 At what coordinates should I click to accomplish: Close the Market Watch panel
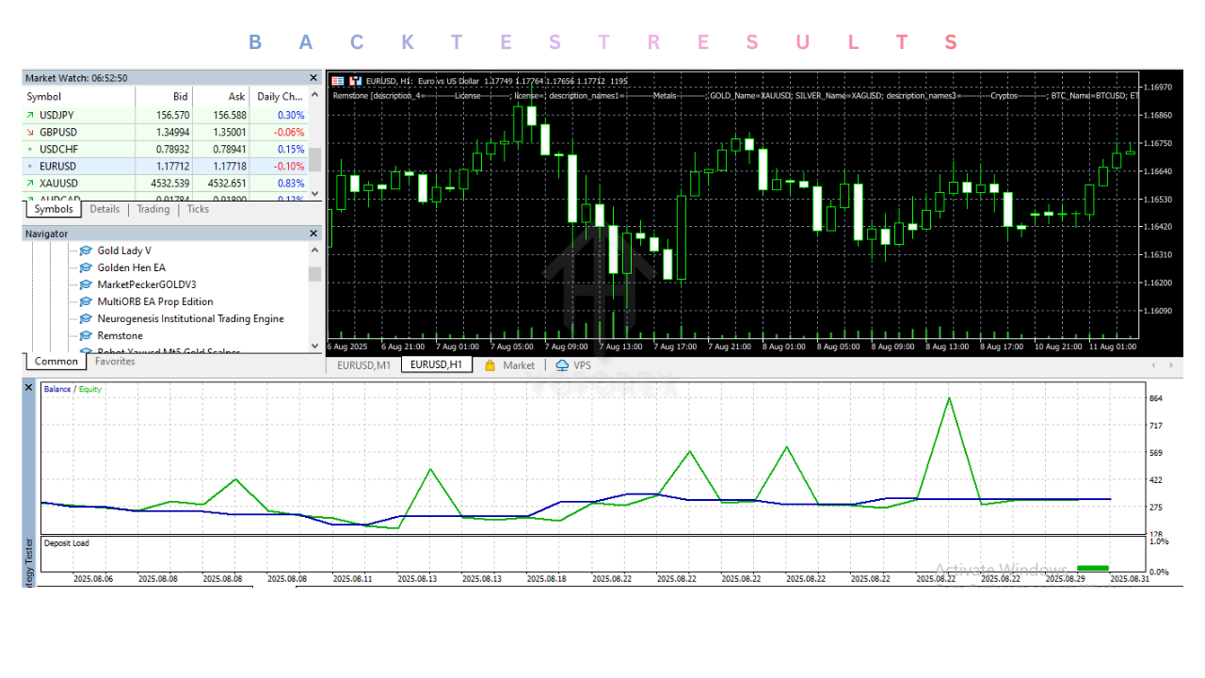click(x=313, y=78)
